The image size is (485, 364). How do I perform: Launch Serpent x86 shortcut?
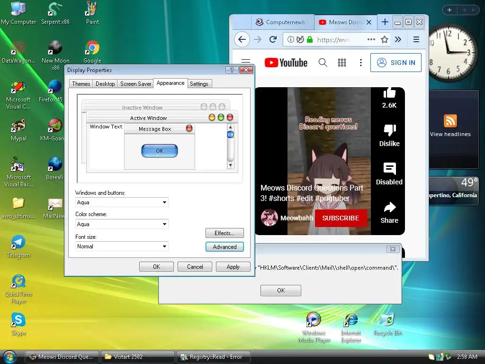(55, 13)
